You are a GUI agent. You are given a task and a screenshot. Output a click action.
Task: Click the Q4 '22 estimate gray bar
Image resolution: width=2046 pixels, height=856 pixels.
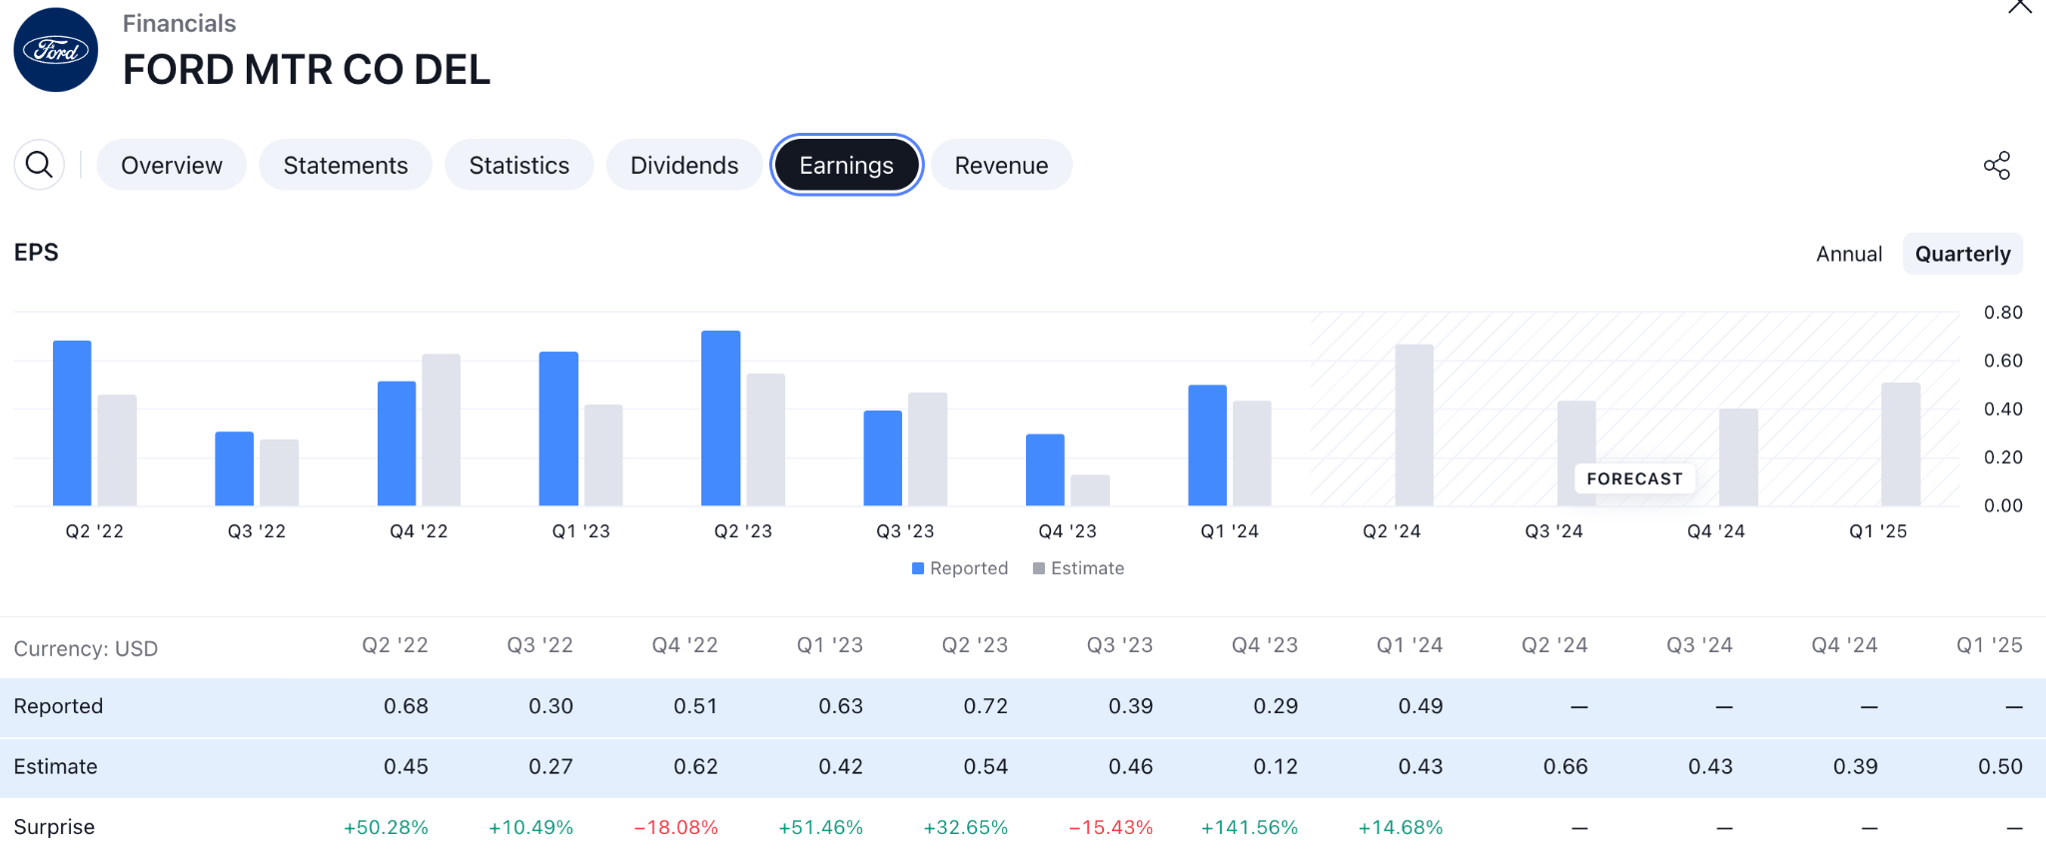pyautogui.click(x=442, y=430)
